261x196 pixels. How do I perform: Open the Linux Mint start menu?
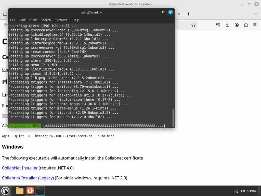pyautogui.click(x=5, y=191)
